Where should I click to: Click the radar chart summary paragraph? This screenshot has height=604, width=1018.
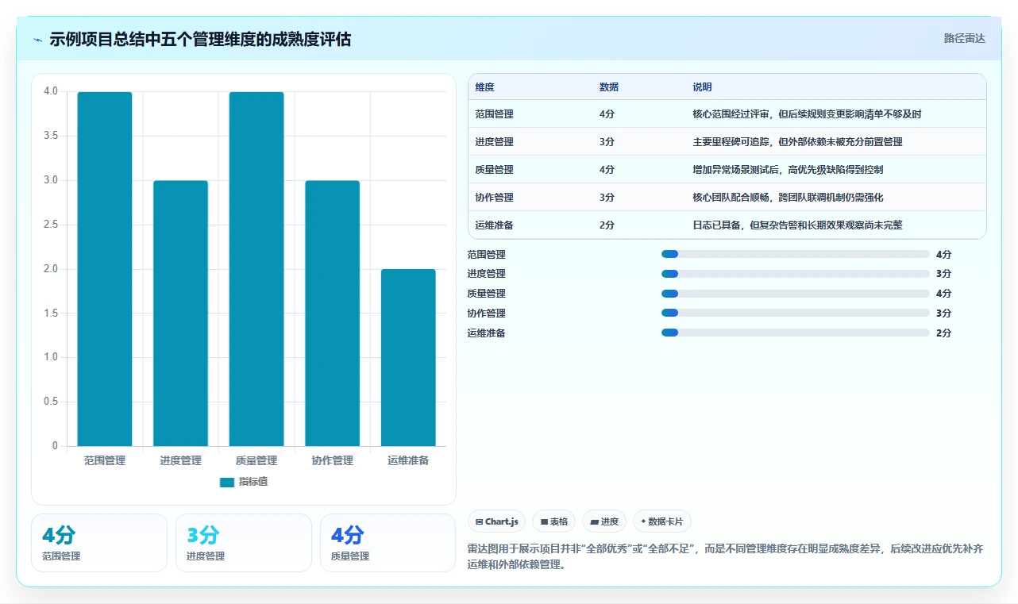(725, 557)
